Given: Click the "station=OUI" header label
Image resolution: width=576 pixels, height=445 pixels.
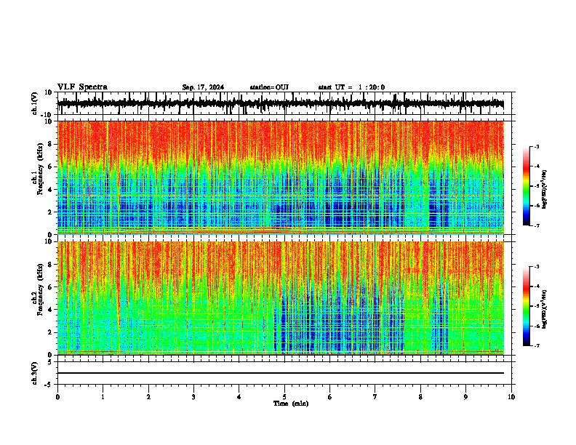Looking at the screenshot, I should 269,87.
